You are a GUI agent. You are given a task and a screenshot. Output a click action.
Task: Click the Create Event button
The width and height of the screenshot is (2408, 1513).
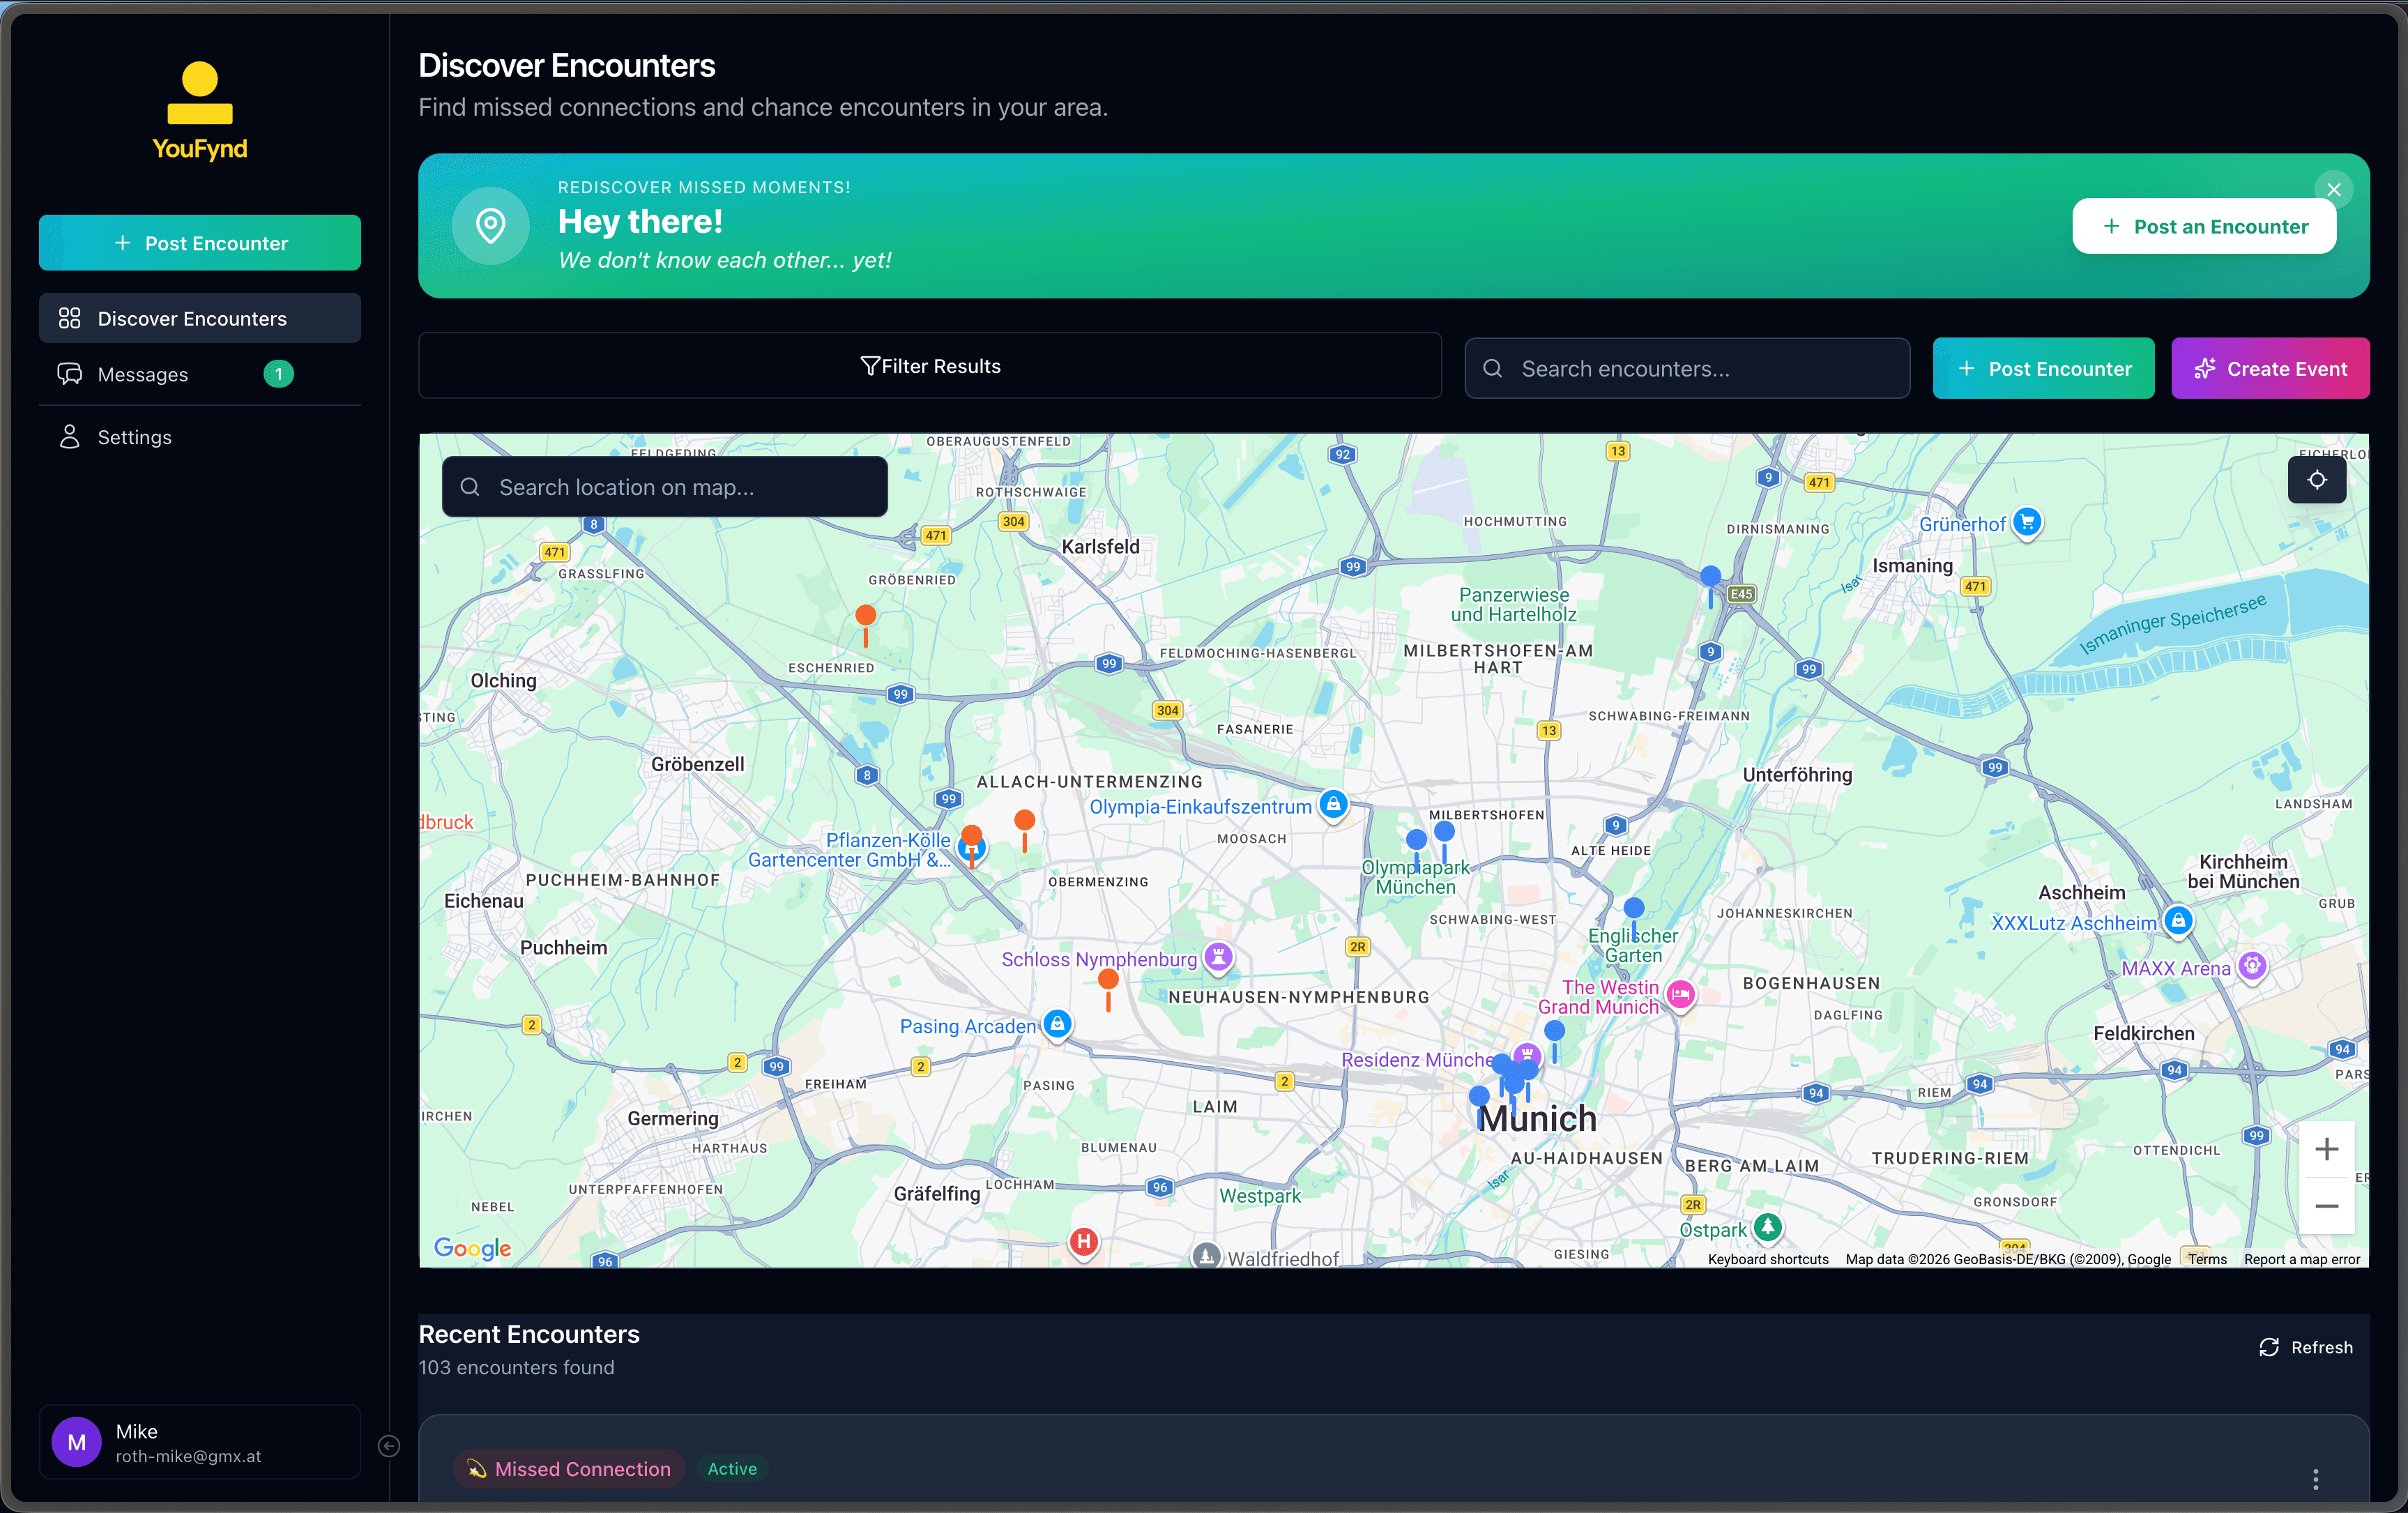2270,369
